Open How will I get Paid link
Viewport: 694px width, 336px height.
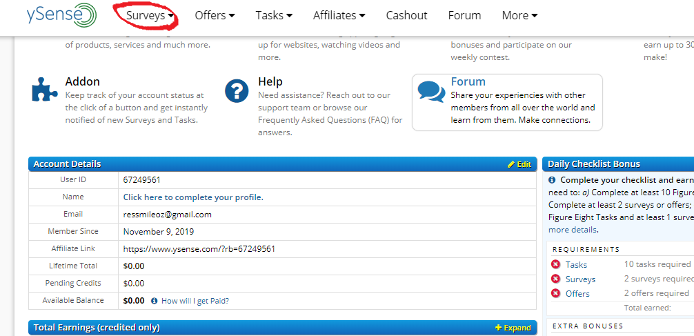click(195, 301)
